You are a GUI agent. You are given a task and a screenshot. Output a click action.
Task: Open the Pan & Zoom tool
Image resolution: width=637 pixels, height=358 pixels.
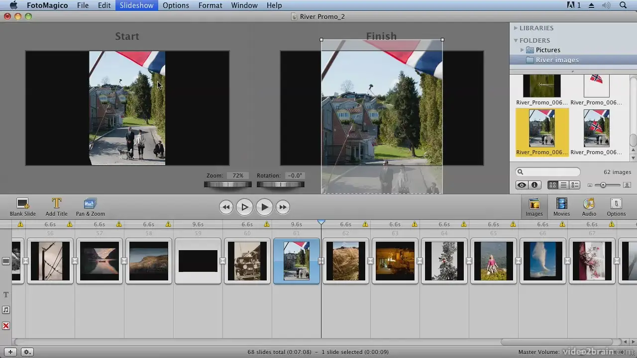pyautogui.click(x=90, y=206)
